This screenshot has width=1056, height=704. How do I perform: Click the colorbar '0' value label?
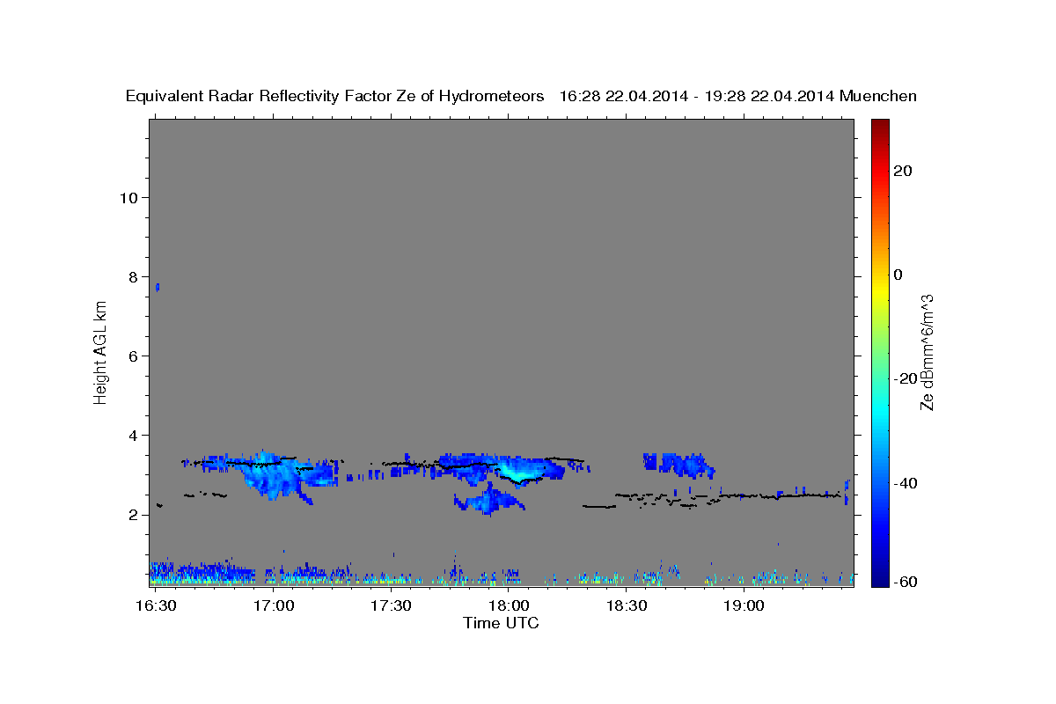898,275
